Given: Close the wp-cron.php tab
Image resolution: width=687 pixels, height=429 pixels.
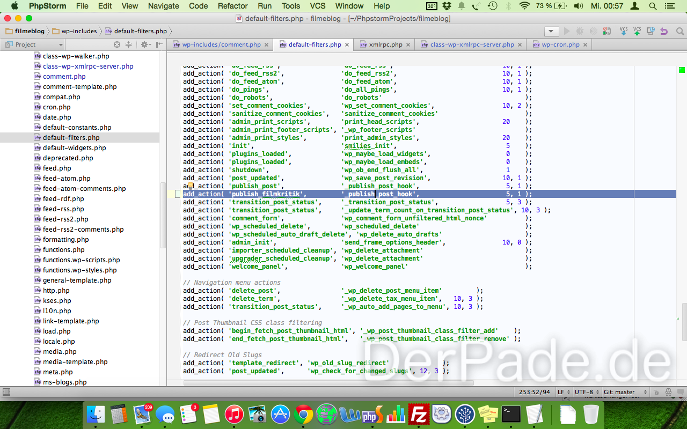Looking at the screenshot, I should pyautogui.click(x=586, y=45).
